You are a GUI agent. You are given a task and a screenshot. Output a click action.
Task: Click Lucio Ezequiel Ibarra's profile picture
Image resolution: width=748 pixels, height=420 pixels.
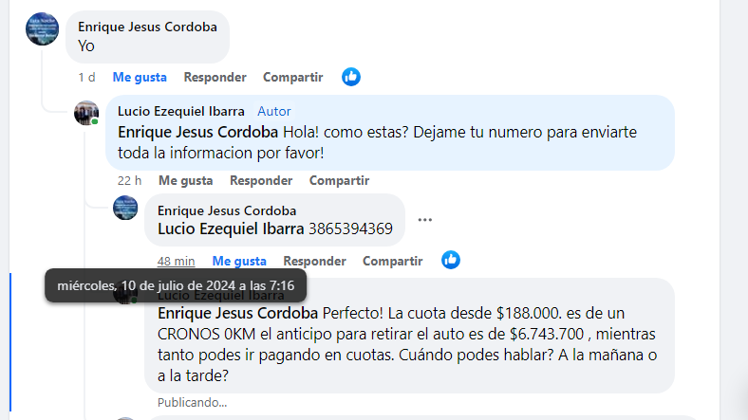86,114
